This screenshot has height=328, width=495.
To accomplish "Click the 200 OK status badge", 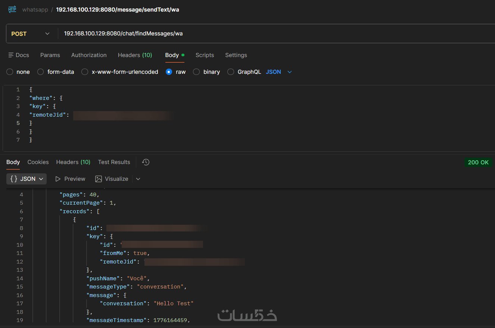I will click(478, 163).
